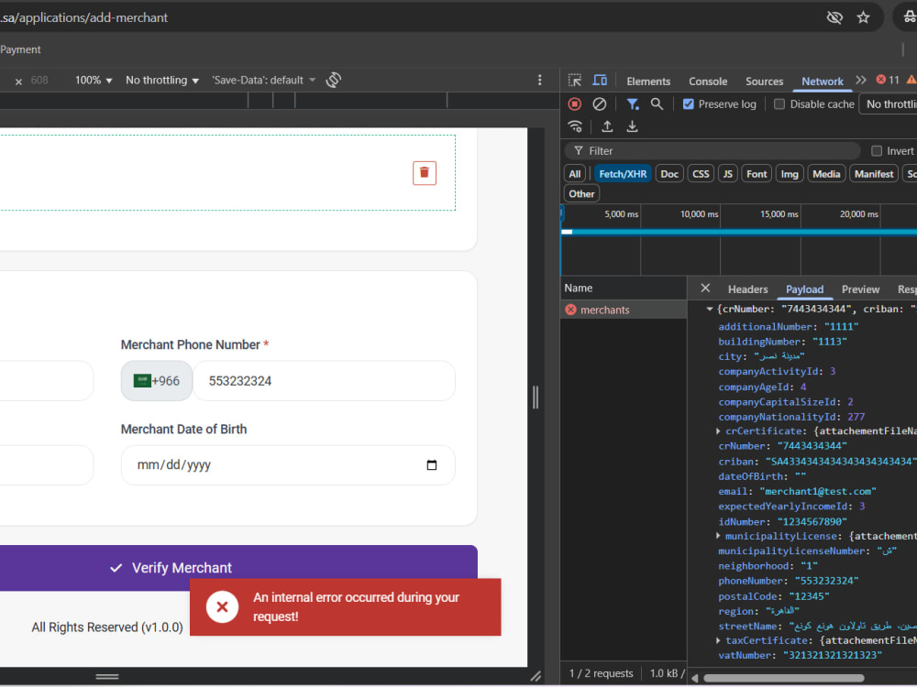Toggle the device toolbar icon
917x687 pixels.
600,81
